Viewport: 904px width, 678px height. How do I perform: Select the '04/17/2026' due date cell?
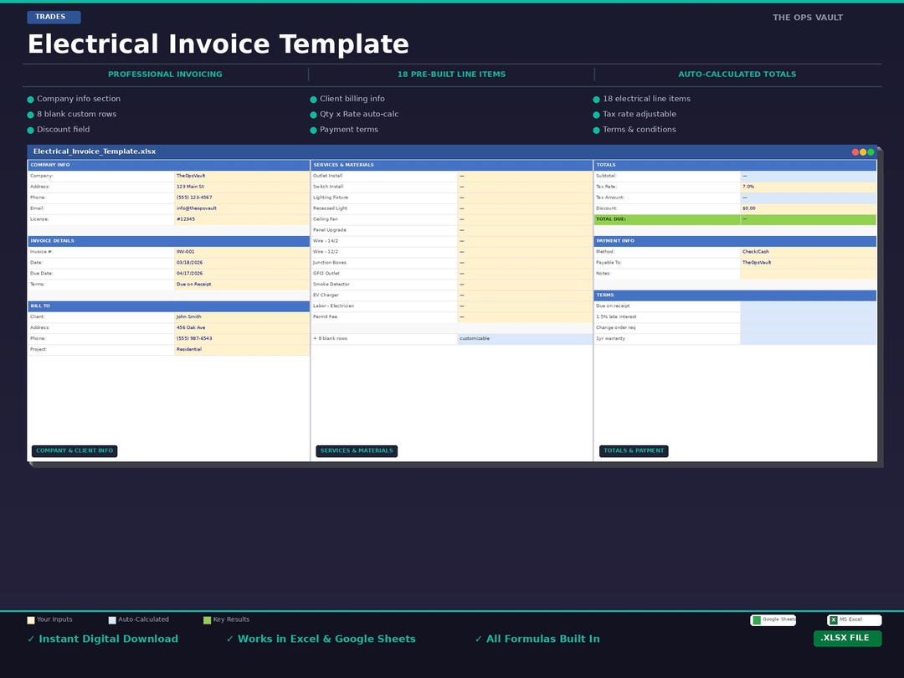[x=242, y=274]
